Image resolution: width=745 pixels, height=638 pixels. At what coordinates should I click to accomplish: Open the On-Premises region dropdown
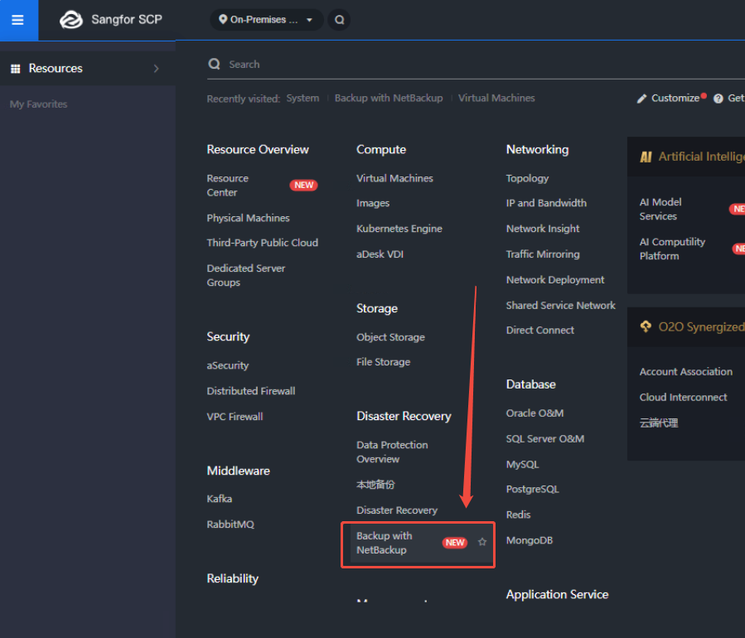(x=267, y=20)
